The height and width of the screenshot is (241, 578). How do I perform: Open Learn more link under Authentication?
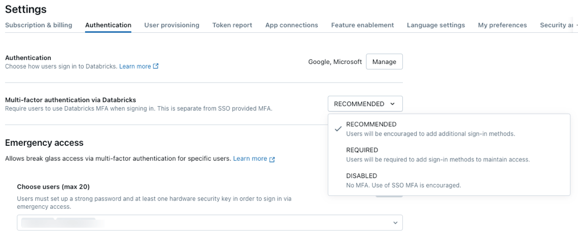[135, 66]
